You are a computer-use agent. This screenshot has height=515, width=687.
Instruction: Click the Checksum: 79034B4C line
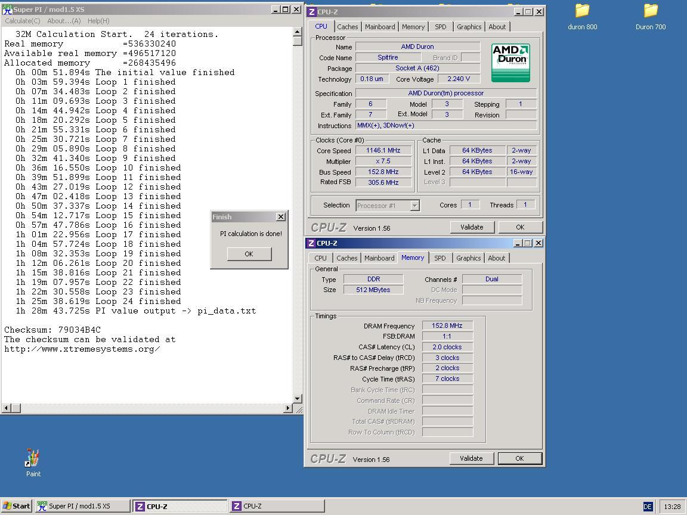point(52,330)
